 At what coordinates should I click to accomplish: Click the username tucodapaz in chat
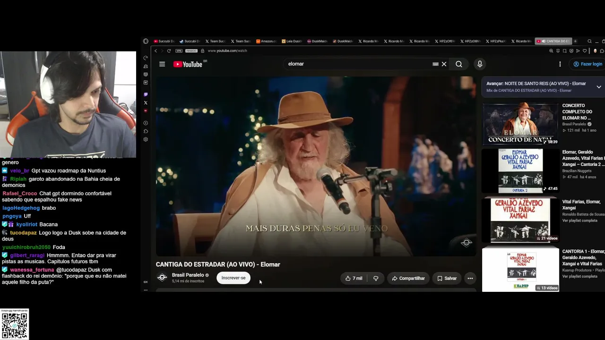tap(23, 233)
